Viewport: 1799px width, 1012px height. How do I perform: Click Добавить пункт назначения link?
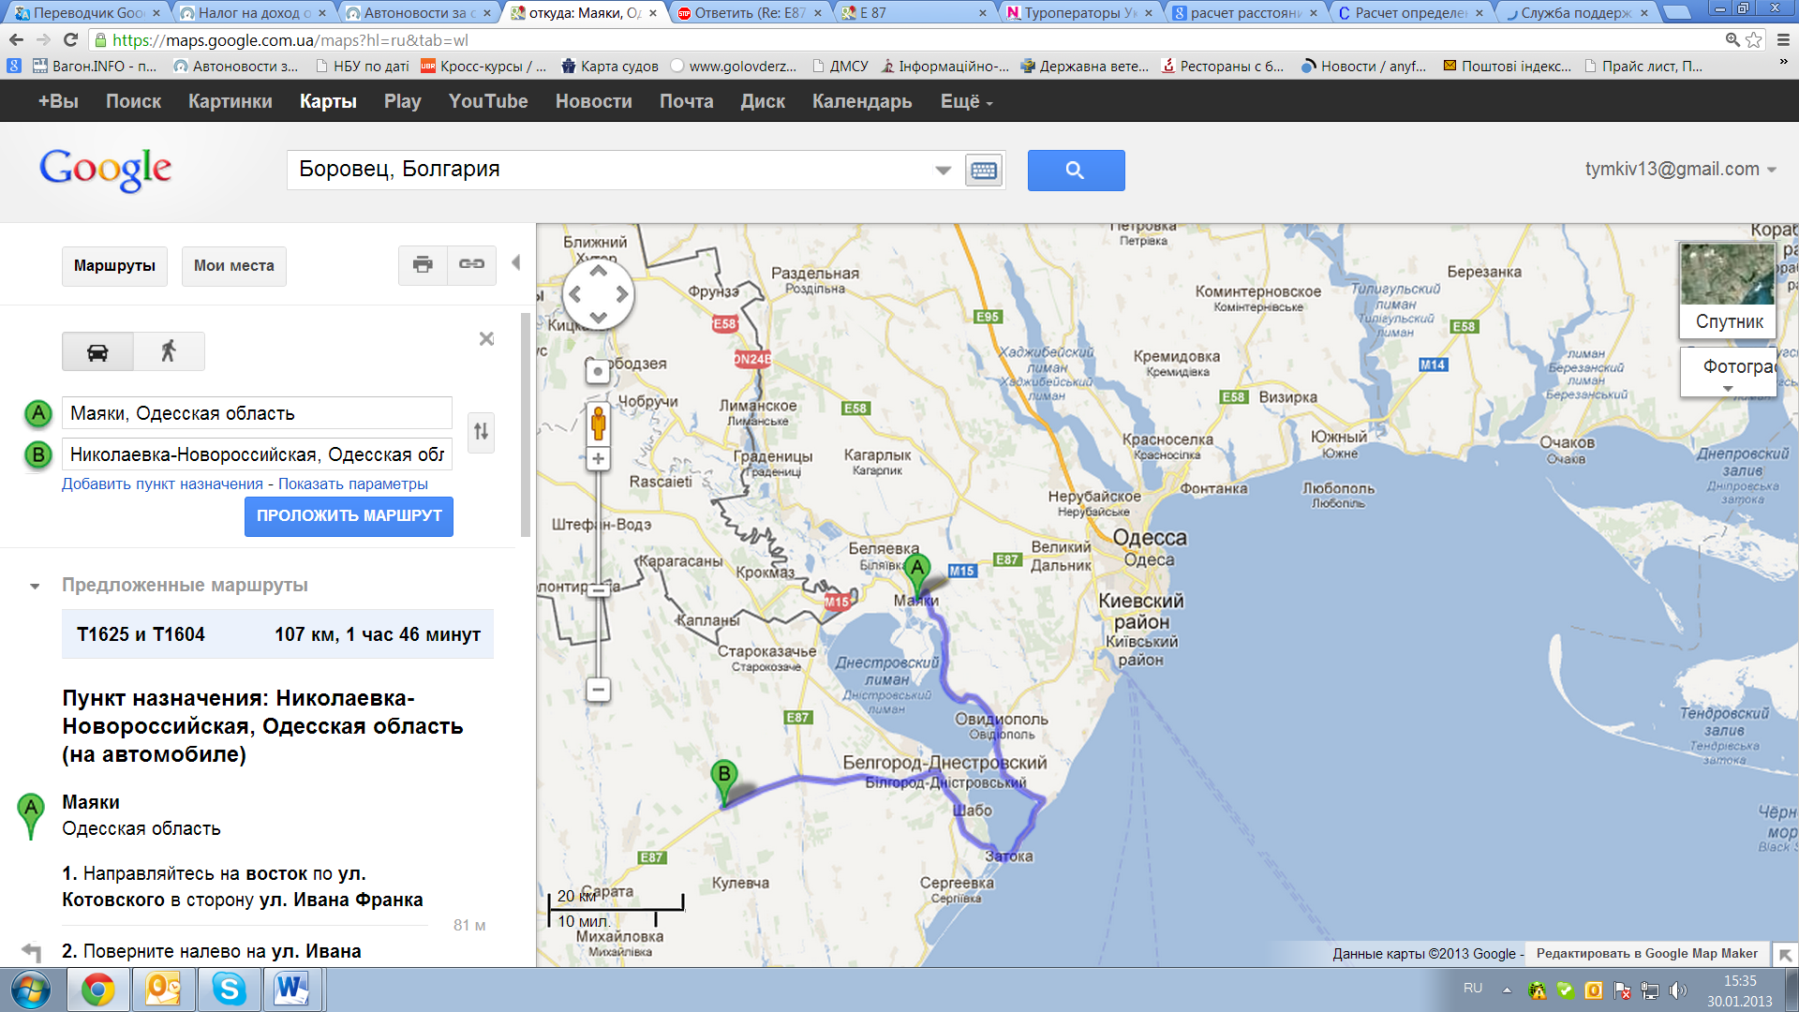click(x=162, y=484)
